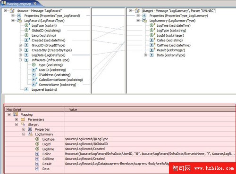Click target CallTime element icon
The image size is (236, 174).
pos(152,45)
